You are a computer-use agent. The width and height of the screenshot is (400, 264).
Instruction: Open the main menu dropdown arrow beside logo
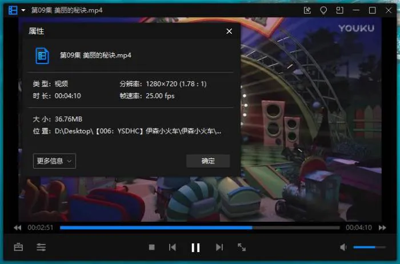[x=23, y=10]
